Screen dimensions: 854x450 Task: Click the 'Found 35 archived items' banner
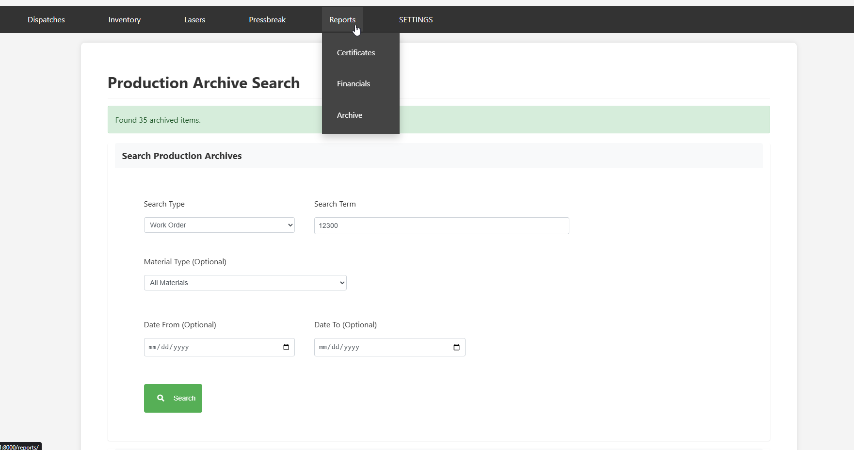tap(158, 120)
